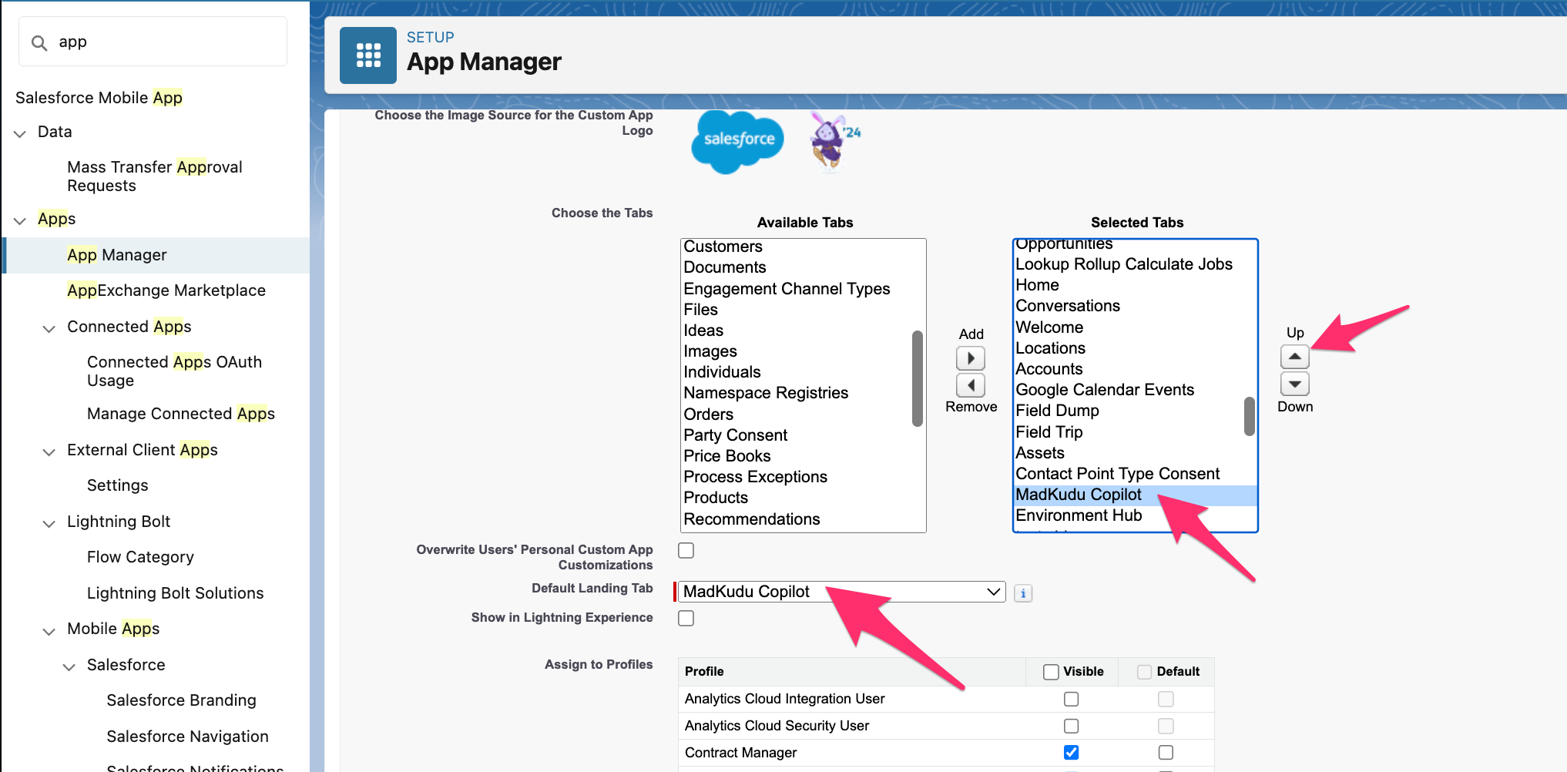Click the Selected Tabs list scrollbar
The width and height of the screenshot is (1567, 772).
click(1249, 416)
